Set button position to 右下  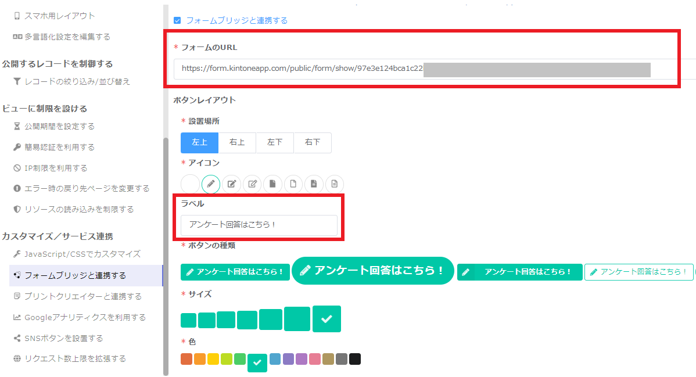pos(313,142)
